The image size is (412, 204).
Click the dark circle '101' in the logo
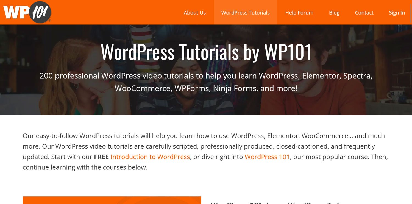40,12
